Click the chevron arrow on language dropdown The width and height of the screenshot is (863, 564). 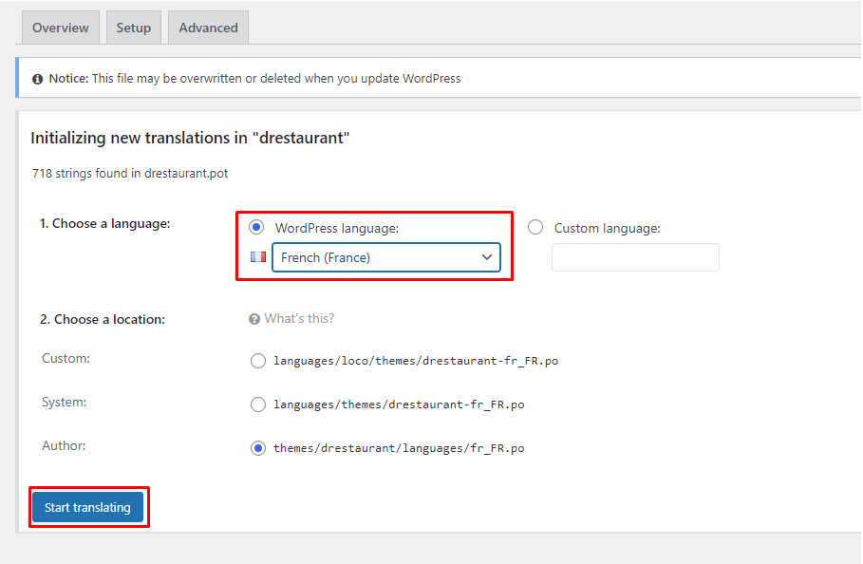(x=487, y=257)
